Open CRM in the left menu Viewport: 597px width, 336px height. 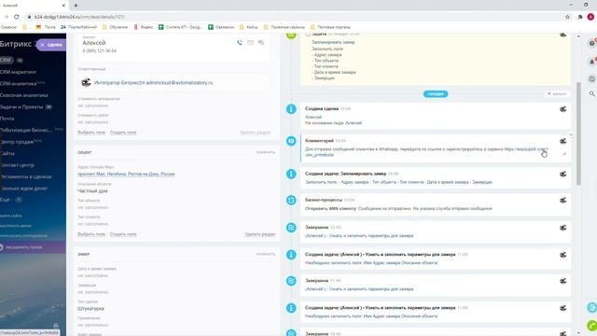7,60
